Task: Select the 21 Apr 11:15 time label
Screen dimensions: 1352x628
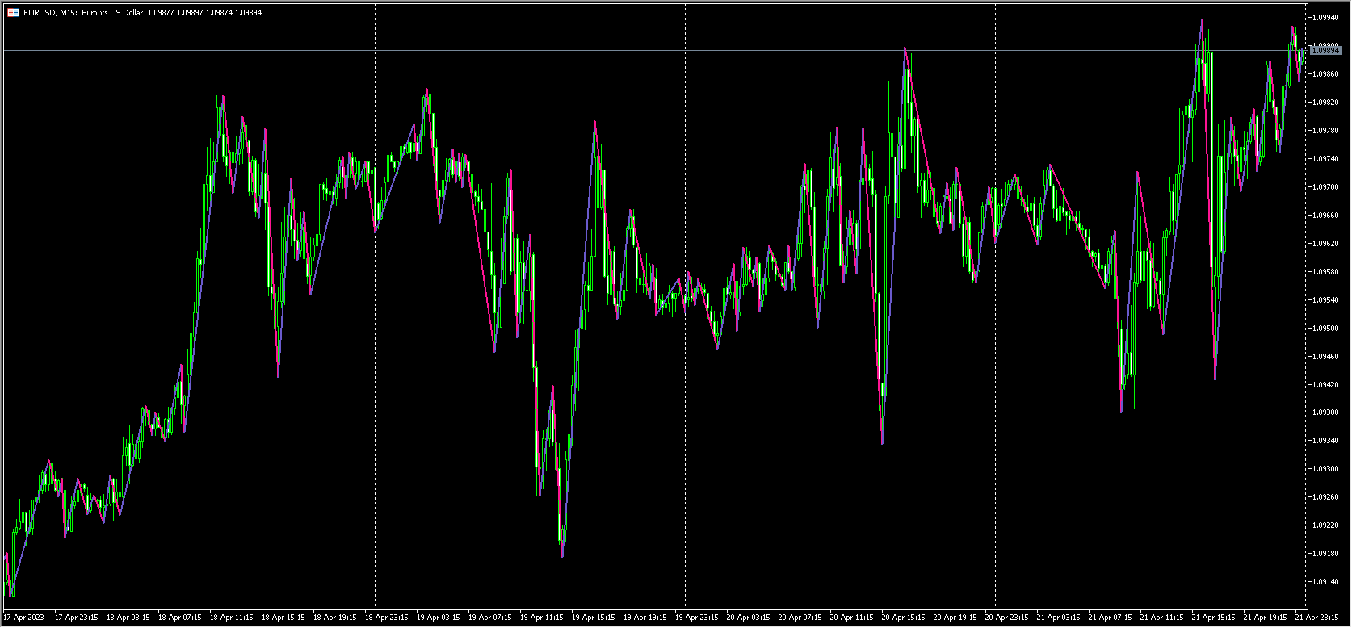Action: pos(1162,618)
